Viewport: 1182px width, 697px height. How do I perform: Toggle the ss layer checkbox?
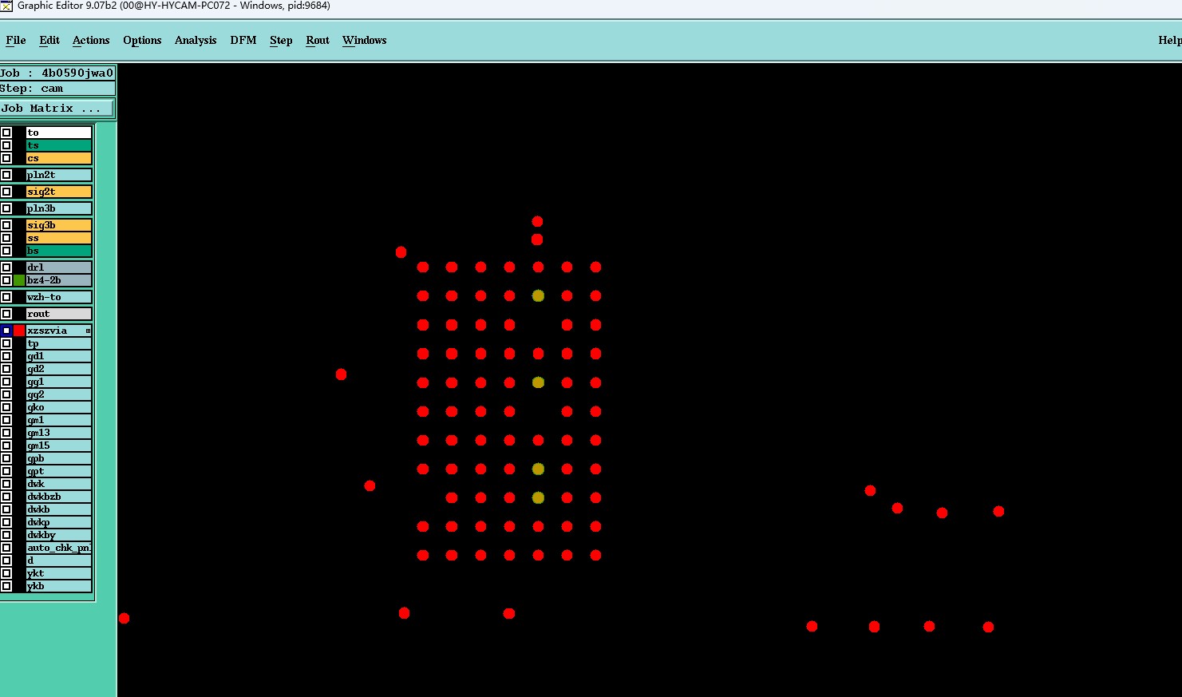point(6,238)
